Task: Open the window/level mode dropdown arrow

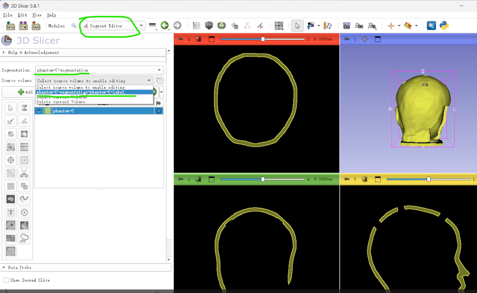Action: 319,26
